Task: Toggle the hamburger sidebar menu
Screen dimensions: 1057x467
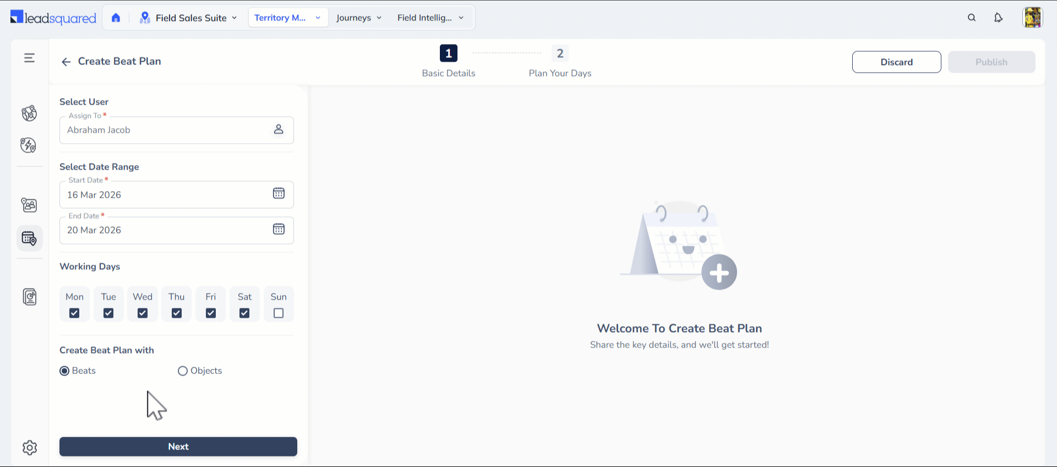Action: 30,58
